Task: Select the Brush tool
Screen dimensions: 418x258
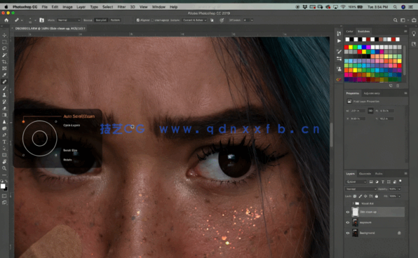Action: click(x=4, y=88)
